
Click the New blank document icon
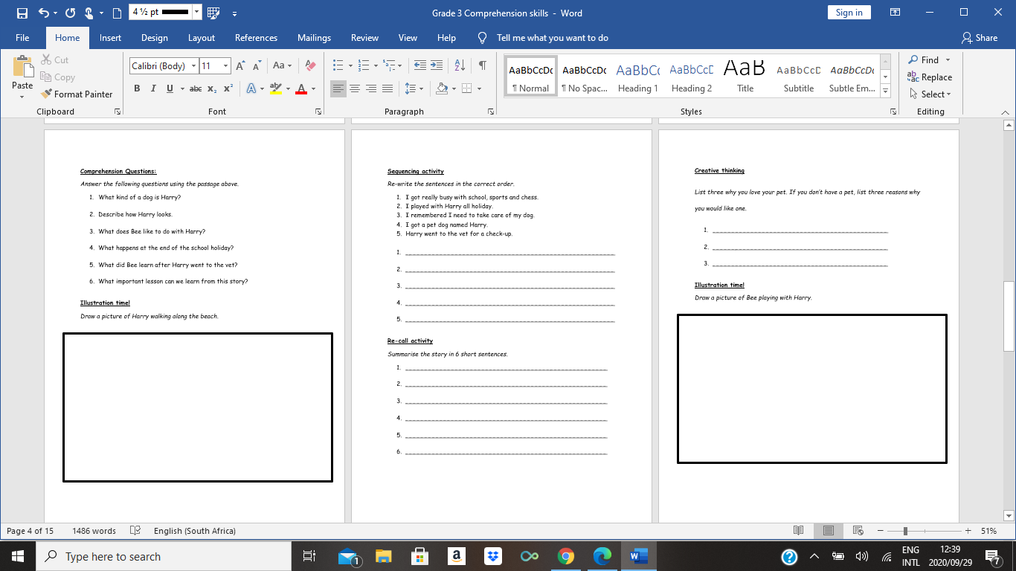click(x=116, y=13)
